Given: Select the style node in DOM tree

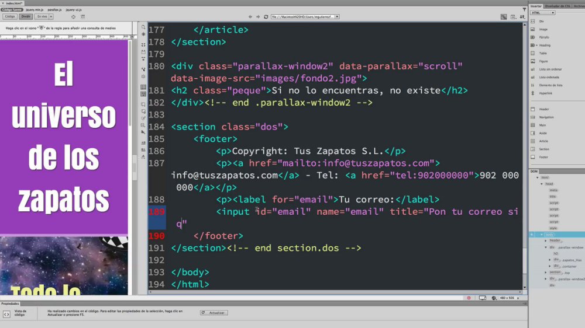Looking at the screenshot, I should point(553,228).
